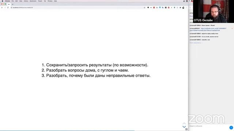Screen dimensions: 234x131
Task: Click the blue slide progress bar
Action: point(67,131)
